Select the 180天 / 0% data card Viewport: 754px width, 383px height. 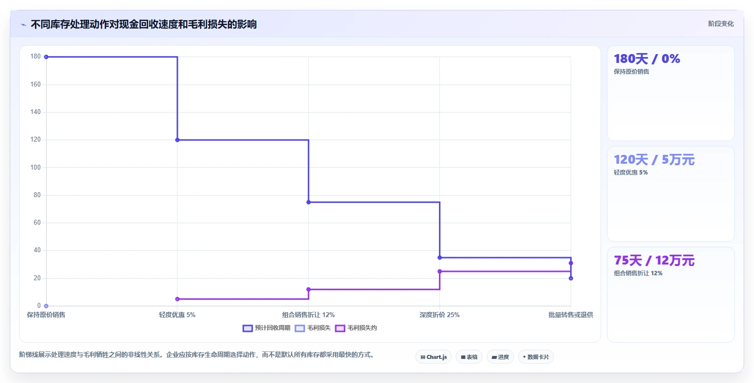click(x=670, y=93)
